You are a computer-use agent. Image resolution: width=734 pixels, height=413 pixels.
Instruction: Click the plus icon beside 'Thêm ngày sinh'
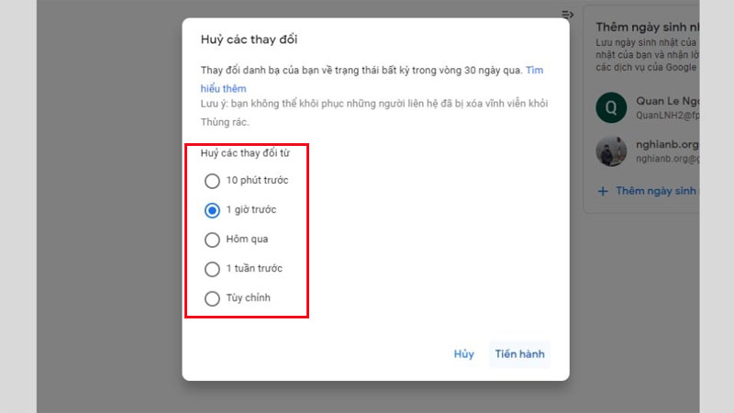point(603,191)
